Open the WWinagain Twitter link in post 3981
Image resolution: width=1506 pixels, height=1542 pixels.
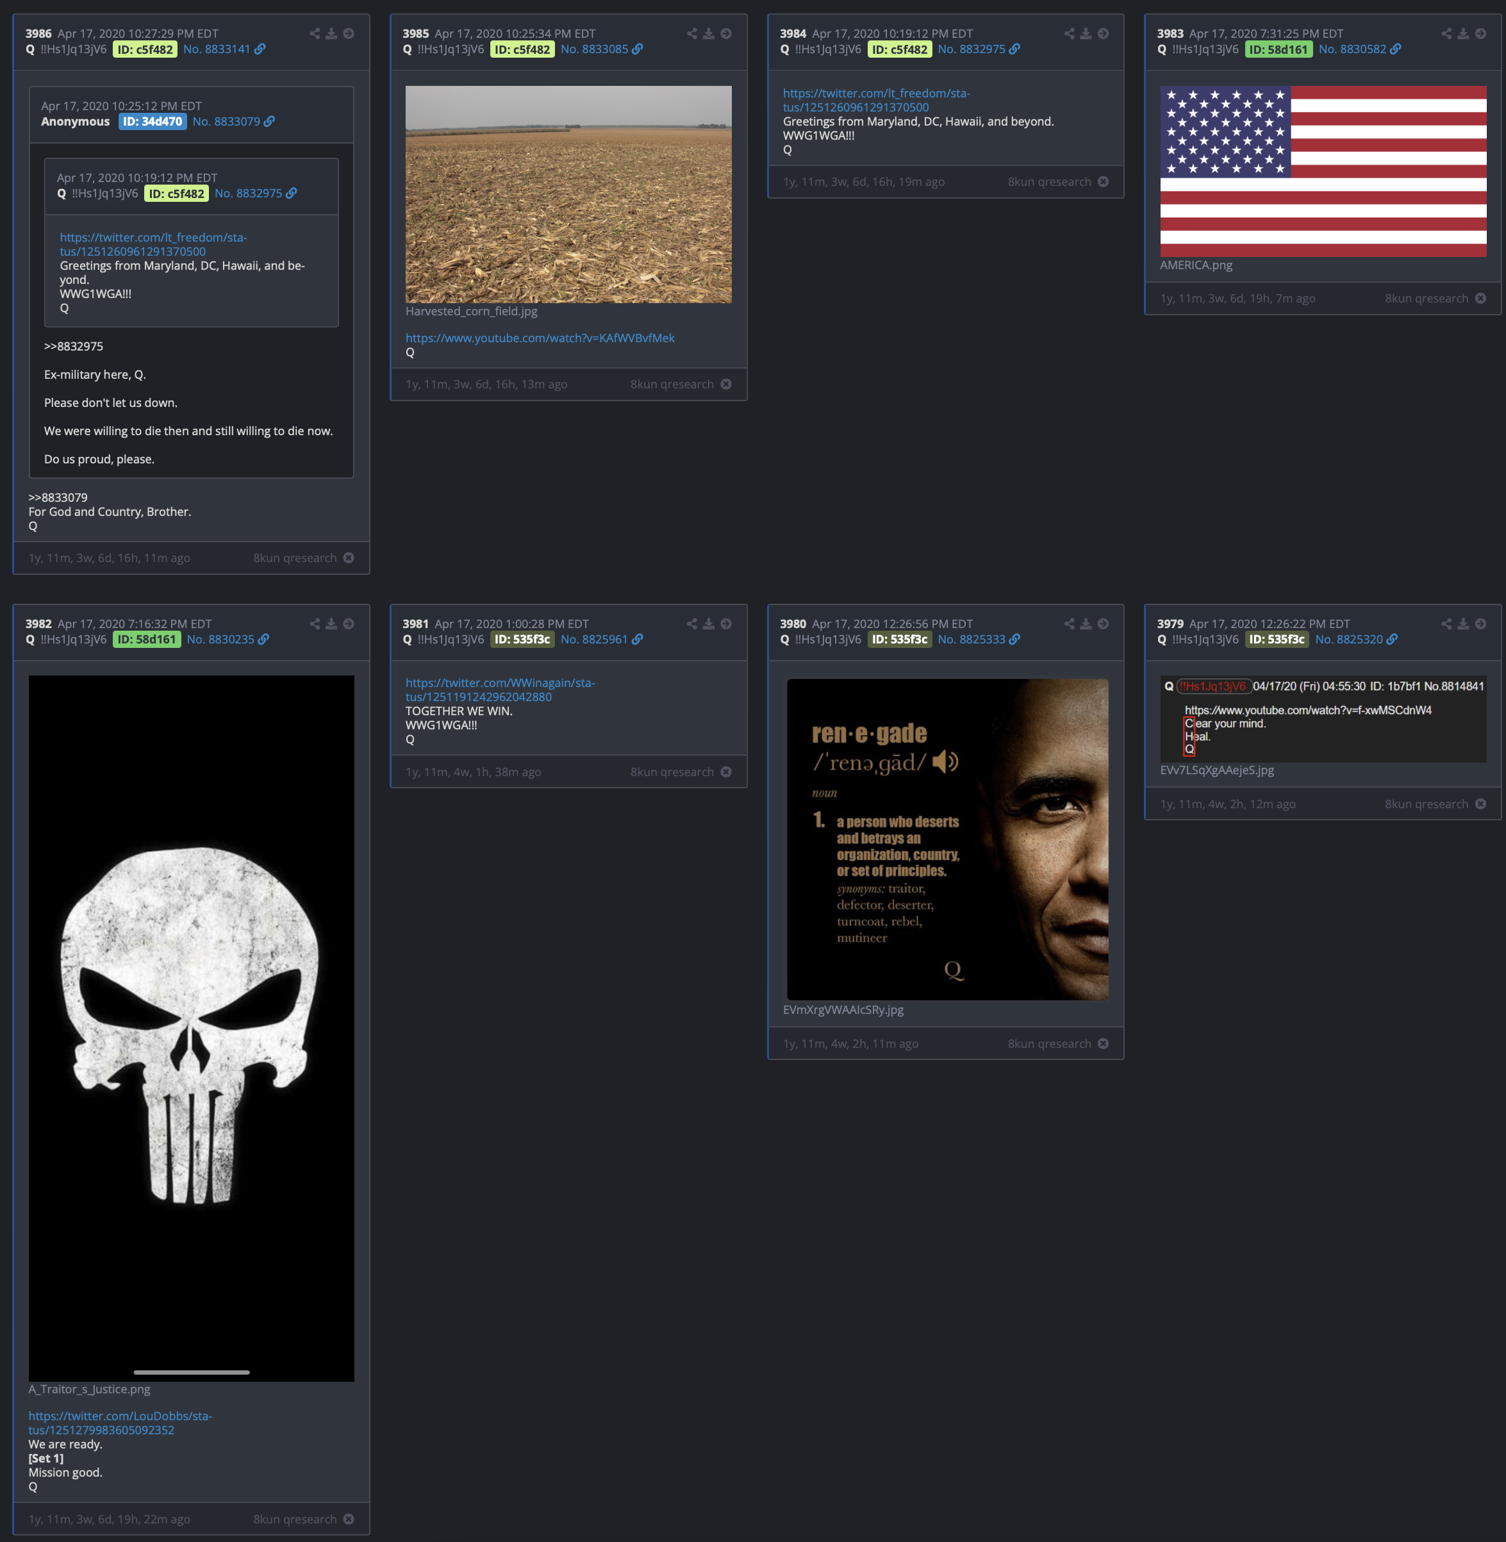tap(500, 690)
